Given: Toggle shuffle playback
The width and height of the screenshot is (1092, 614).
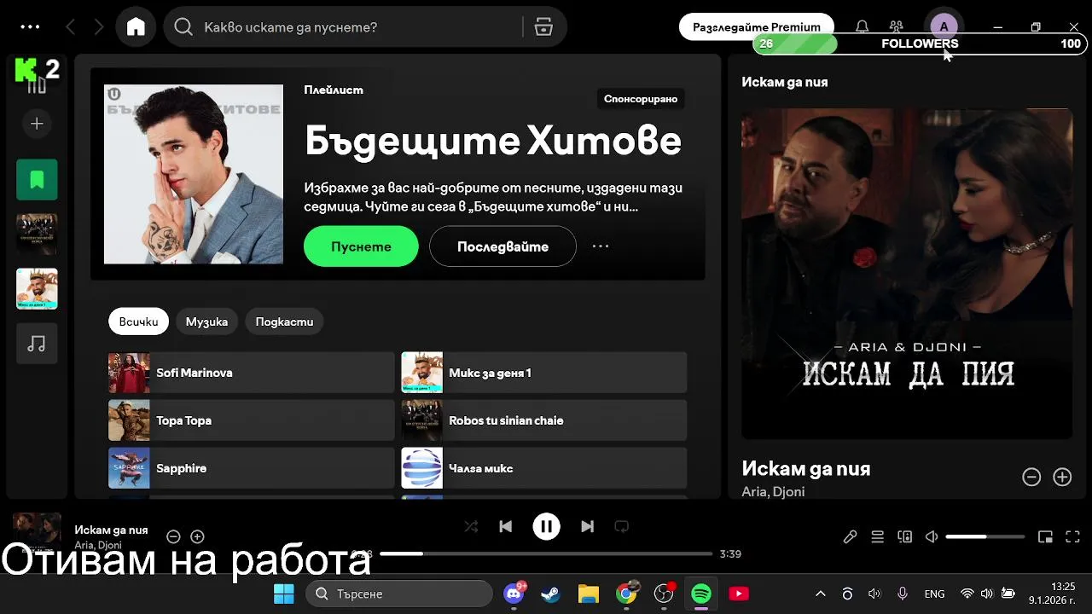Looking at the screenshot, I should pyautogui.click(x=471, y=527).
